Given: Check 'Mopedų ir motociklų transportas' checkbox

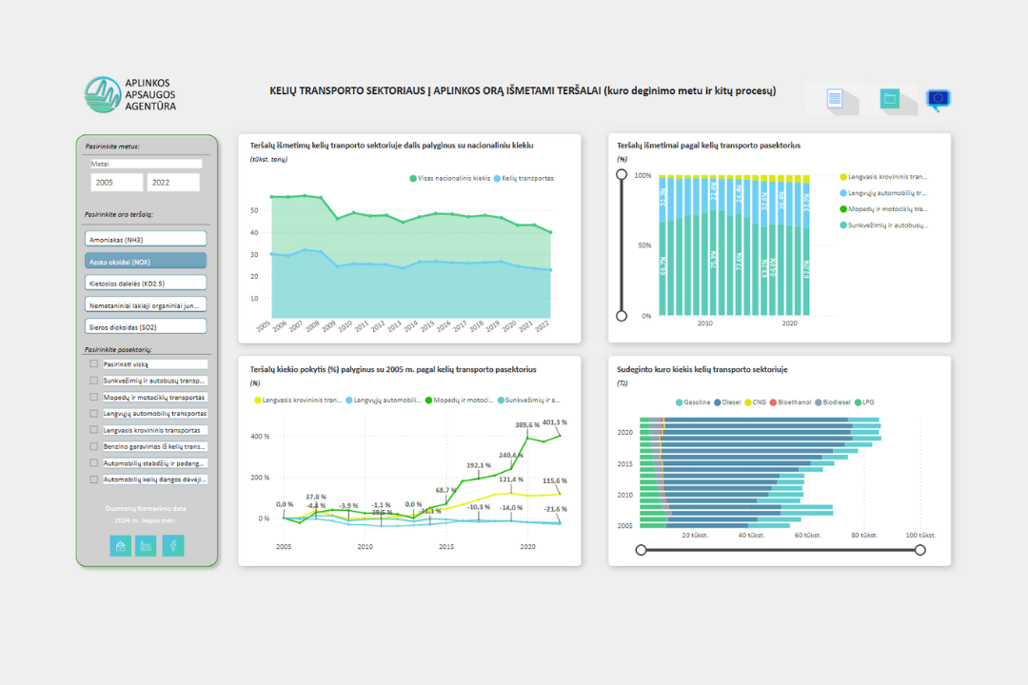Looking at the screenshot, I should [x=93, y=398].
